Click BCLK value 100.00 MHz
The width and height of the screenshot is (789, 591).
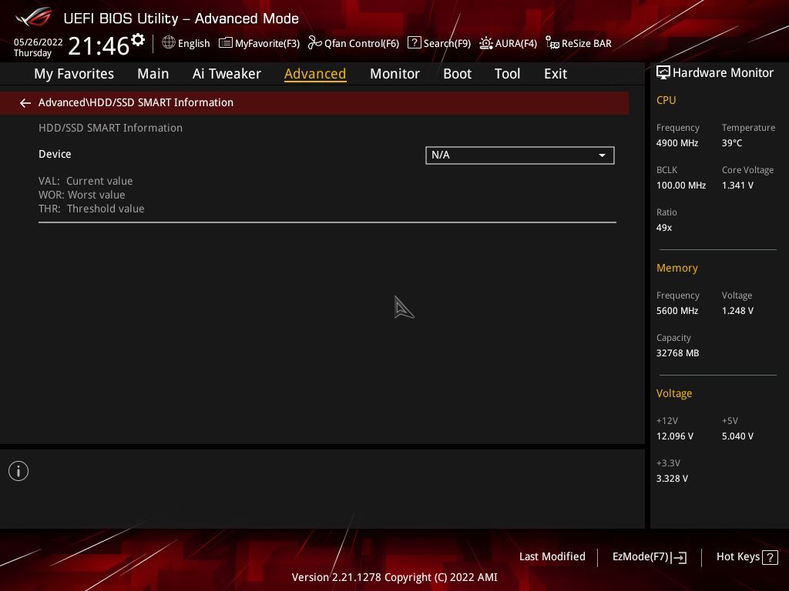(x=681, y=185)
